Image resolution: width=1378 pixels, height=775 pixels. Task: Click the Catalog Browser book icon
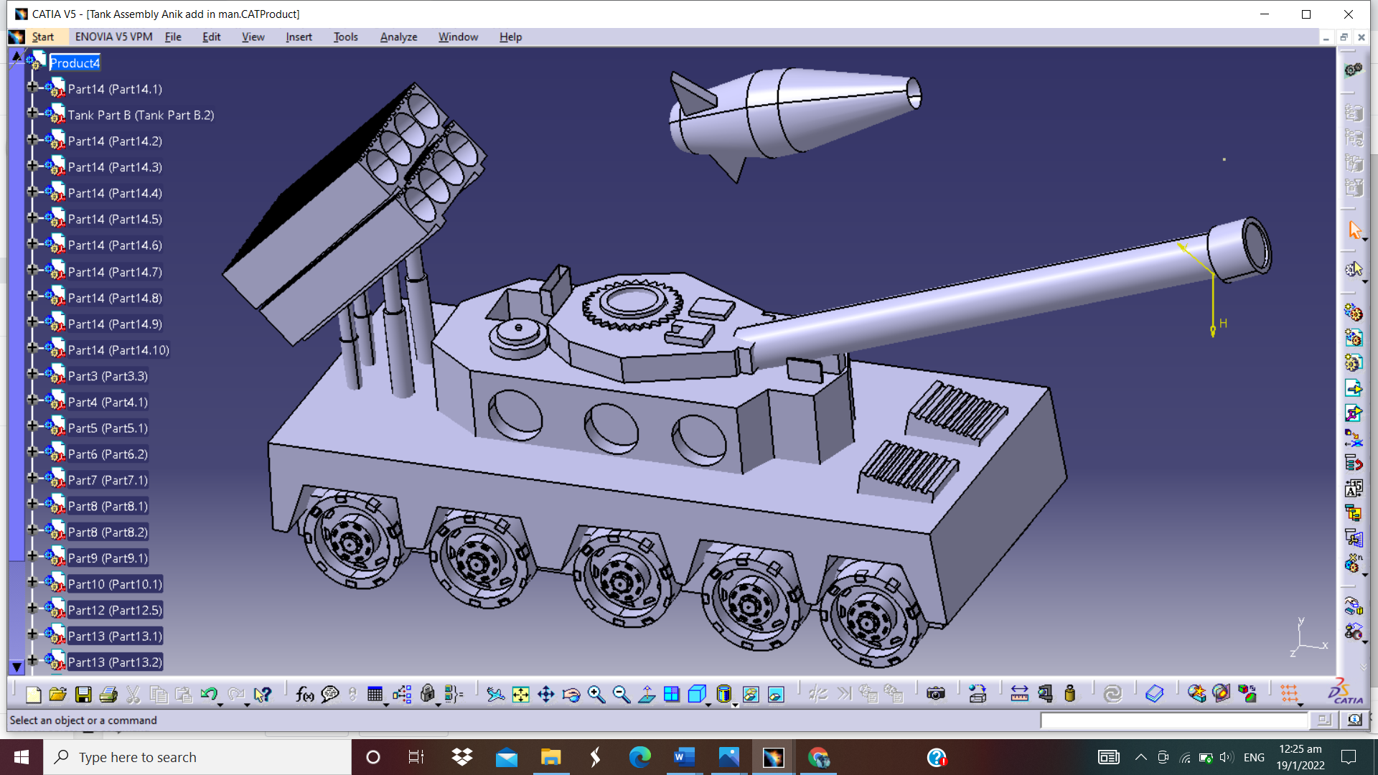pyautogui.click(x=1154, y=694)
